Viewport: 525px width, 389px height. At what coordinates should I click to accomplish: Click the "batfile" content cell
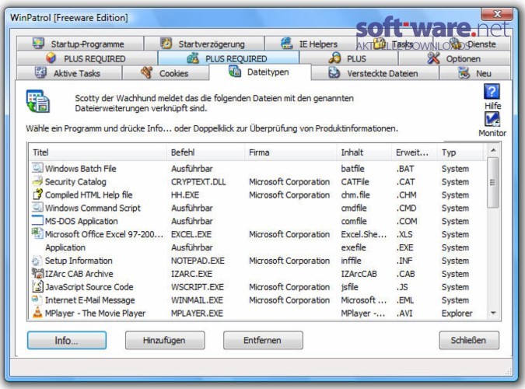coord(352,169)
